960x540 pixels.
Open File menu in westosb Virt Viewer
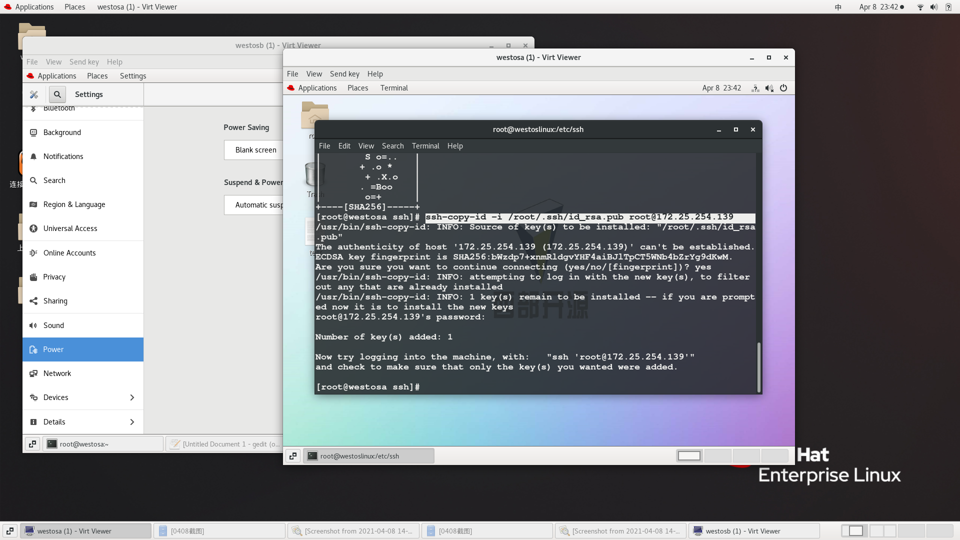coord(32,62)
